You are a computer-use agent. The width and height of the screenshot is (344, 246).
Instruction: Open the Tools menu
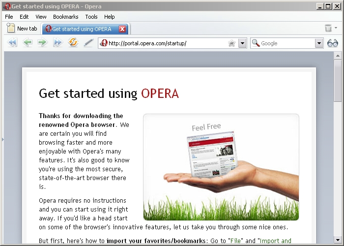(x=91, y=17)
